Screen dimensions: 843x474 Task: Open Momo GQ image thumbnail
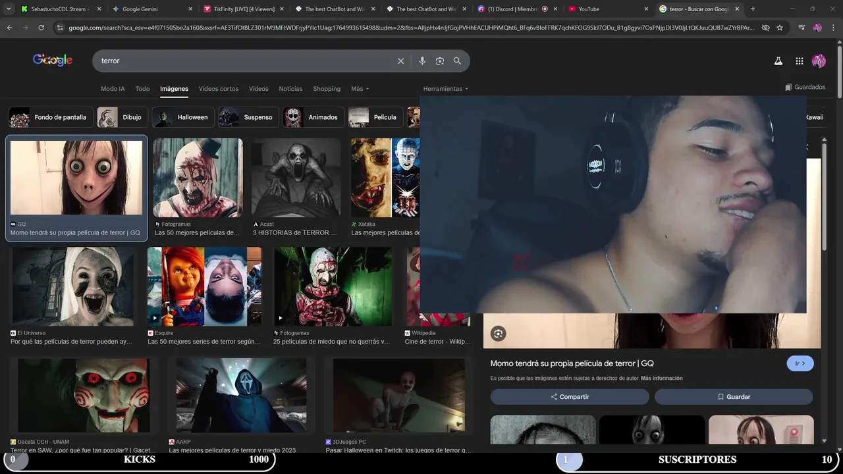point(76,178)
